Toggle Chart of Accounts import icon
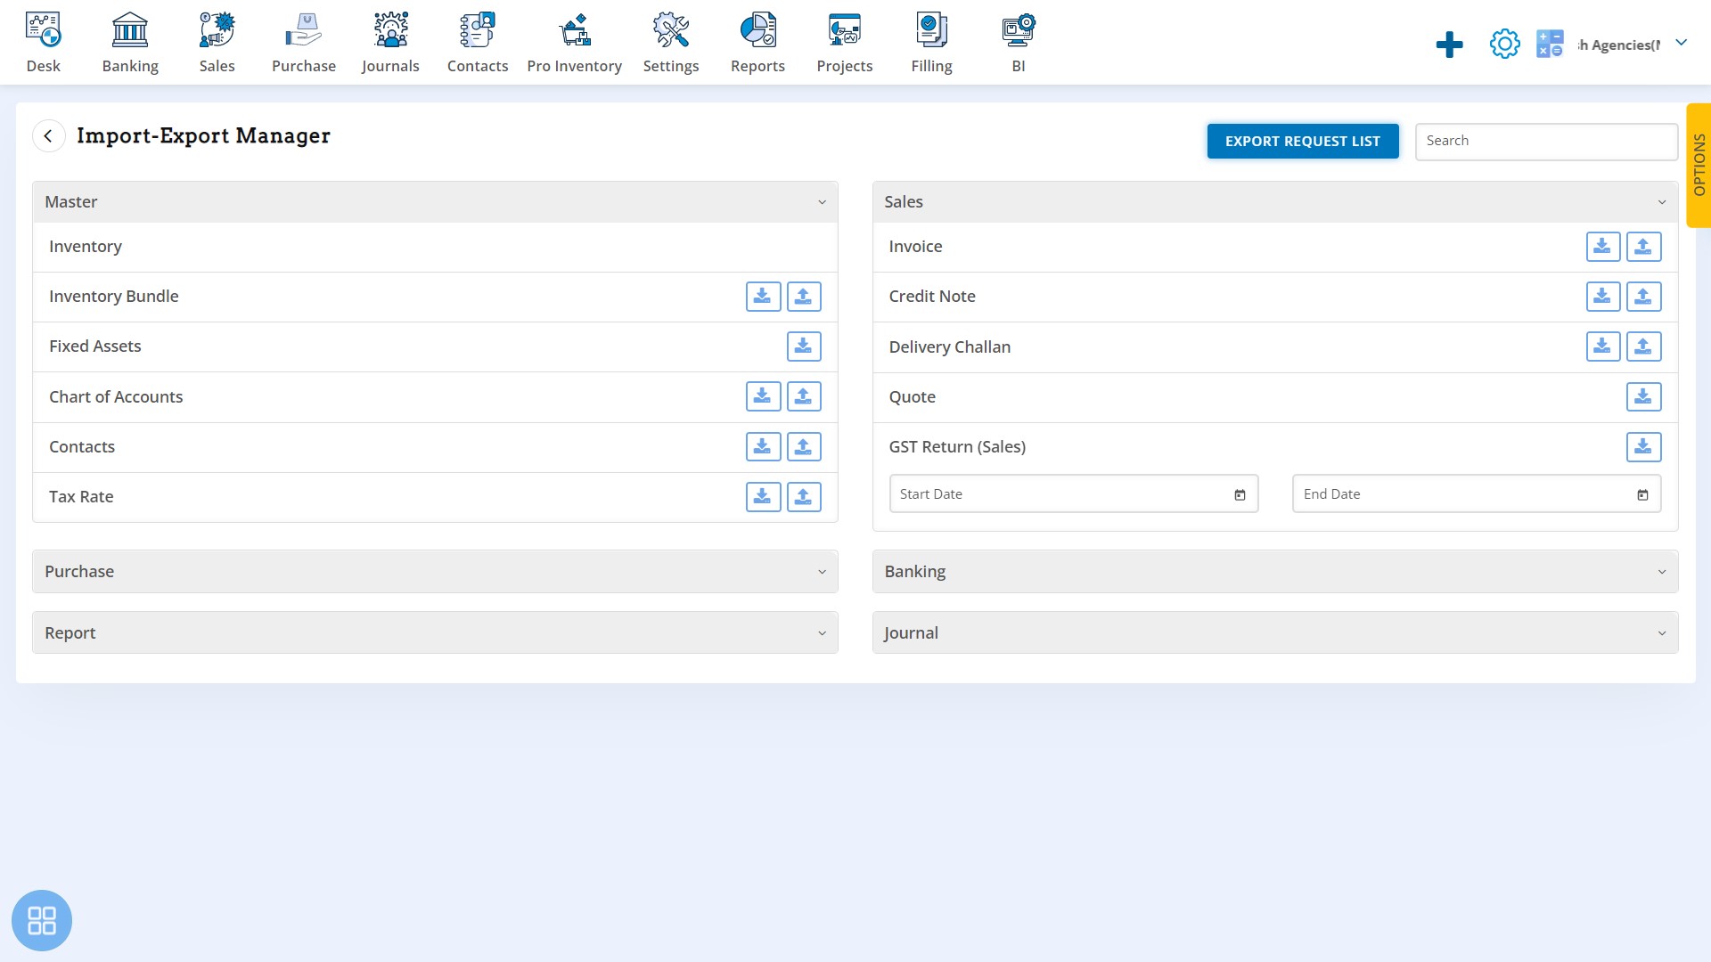This screenshot has width=1711, height=962. pos(804,395)
